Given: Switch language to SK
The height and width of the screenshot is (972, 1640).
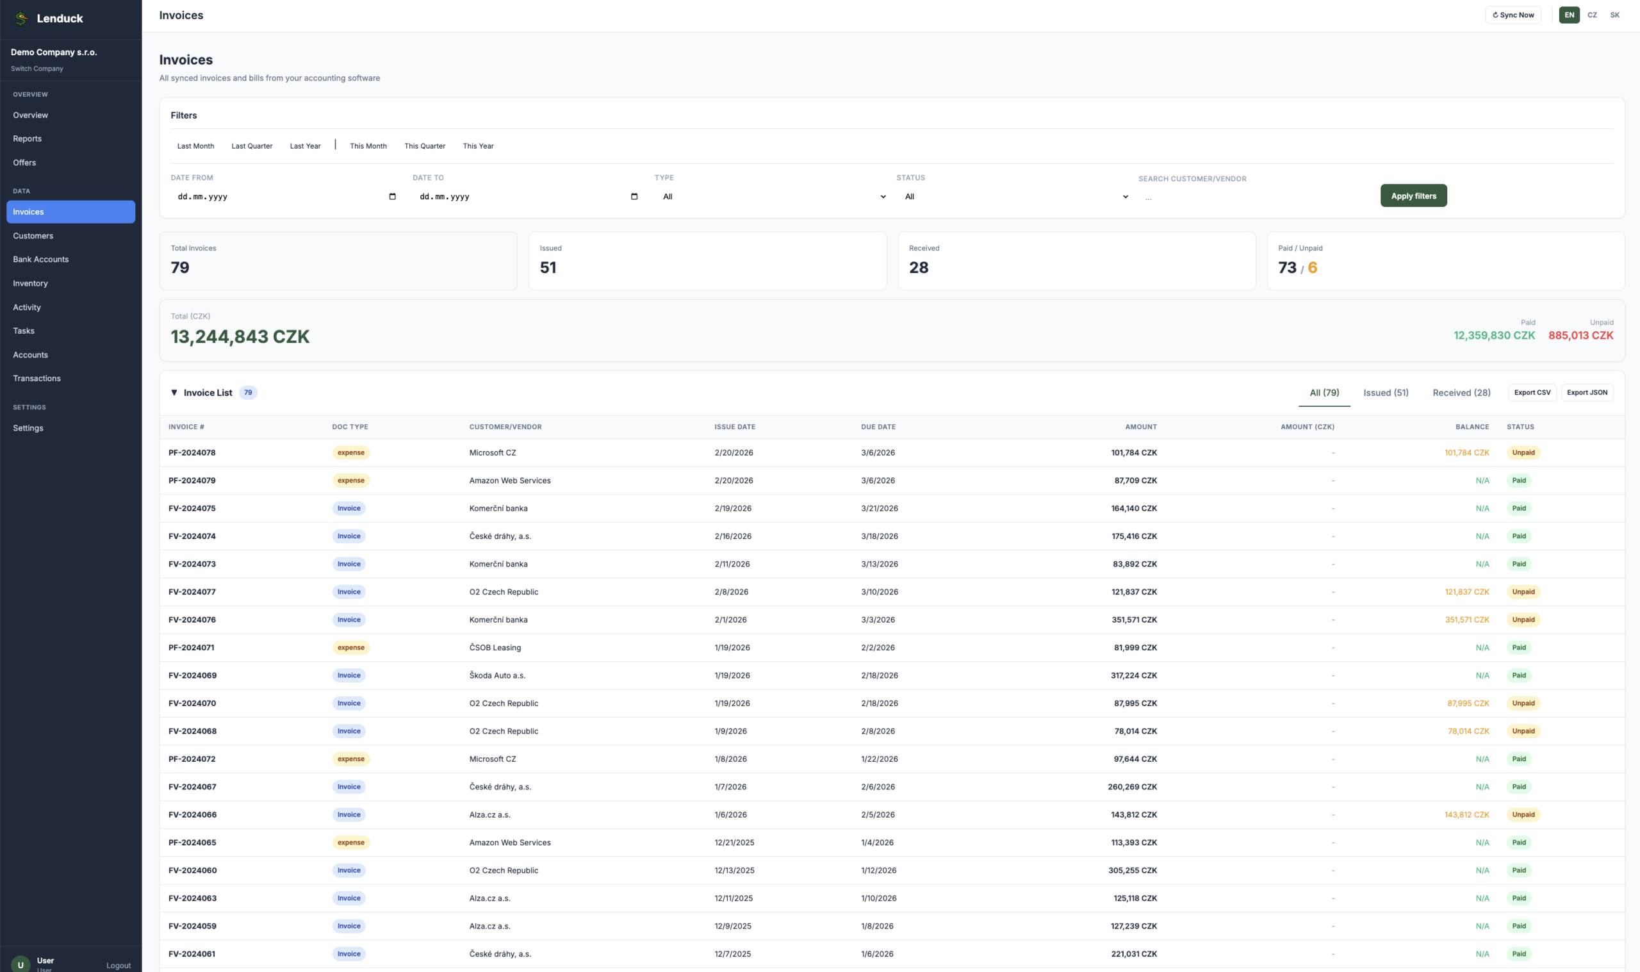Looking at the screenshot, I should click(x=1614, y=15).
